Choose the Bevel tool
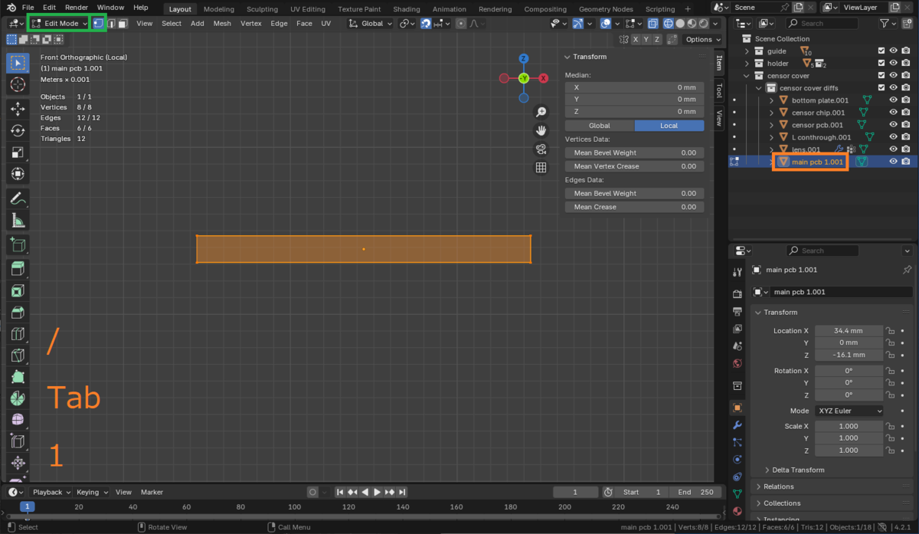Viewport: 919px width, 534px height. click(17, 313)
